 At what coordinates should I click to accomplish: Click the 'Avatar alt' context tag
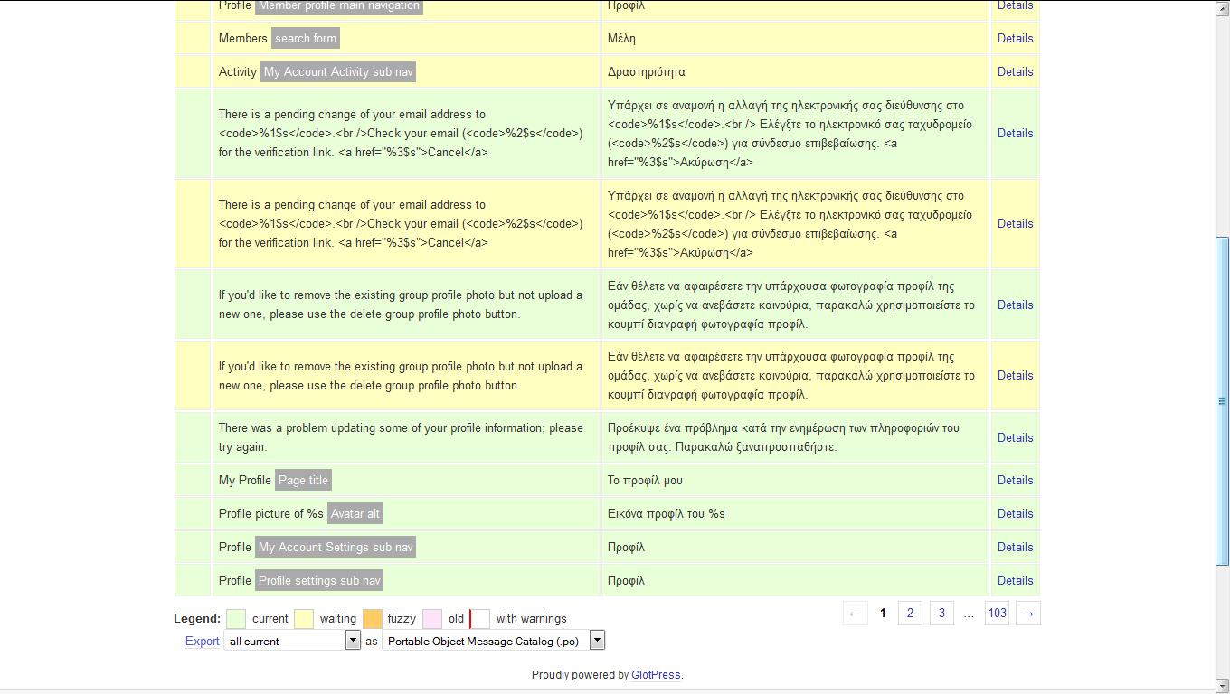pos(355,513)
